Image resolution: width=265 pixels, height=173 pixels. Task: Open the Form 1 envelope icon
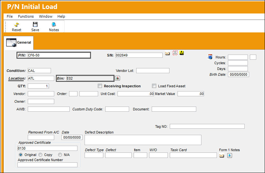(x=221, y=156)
